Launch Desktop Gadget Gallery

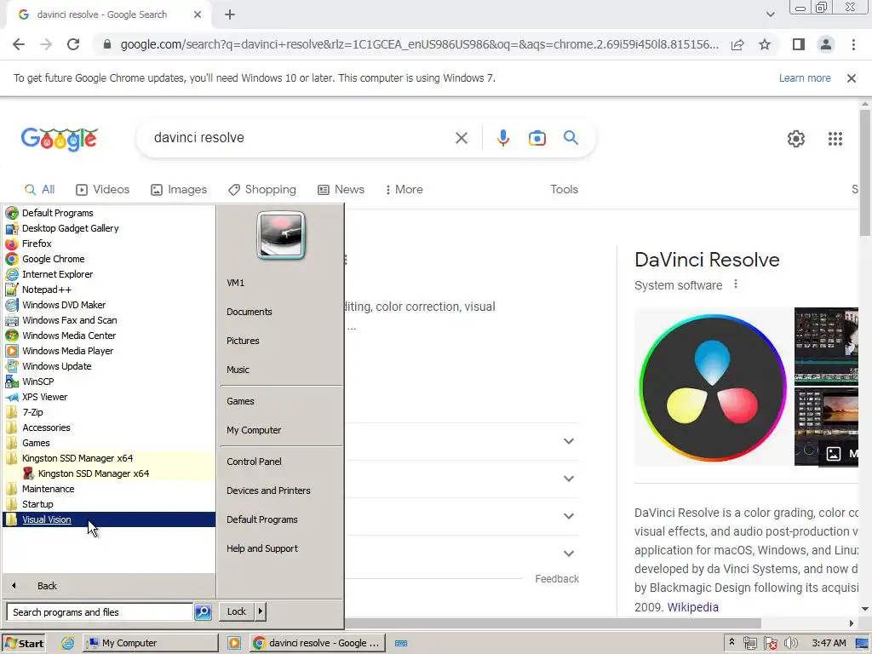point(70,228)
